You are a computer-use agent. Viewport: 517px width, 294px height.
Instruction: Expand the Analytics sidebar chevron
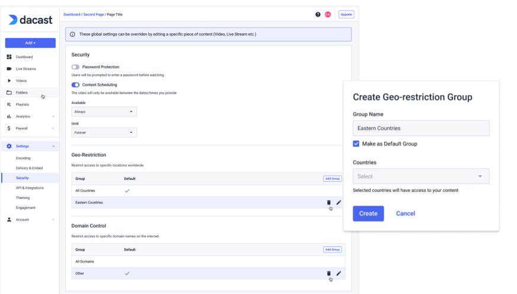pos(53,116)
